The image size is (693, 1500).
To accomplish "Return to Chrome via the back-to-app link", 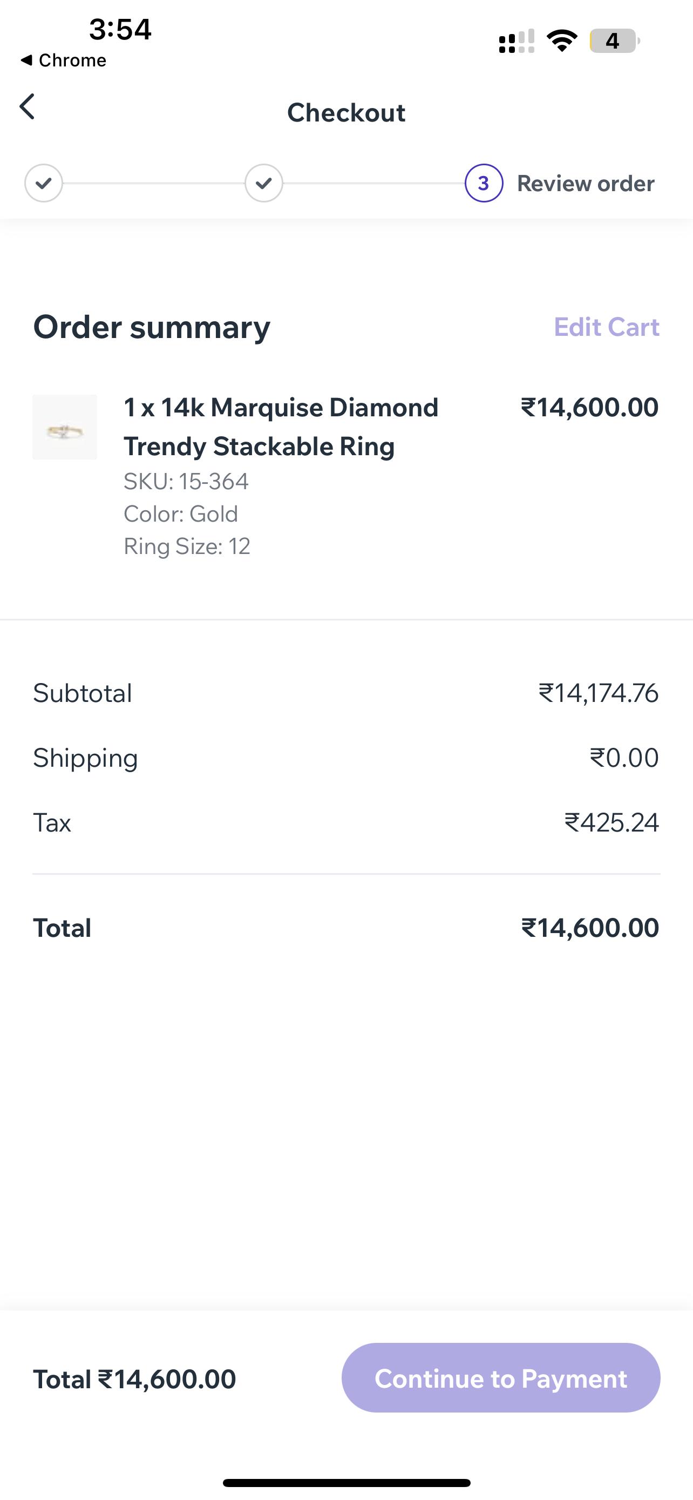I will pos(64,60).
